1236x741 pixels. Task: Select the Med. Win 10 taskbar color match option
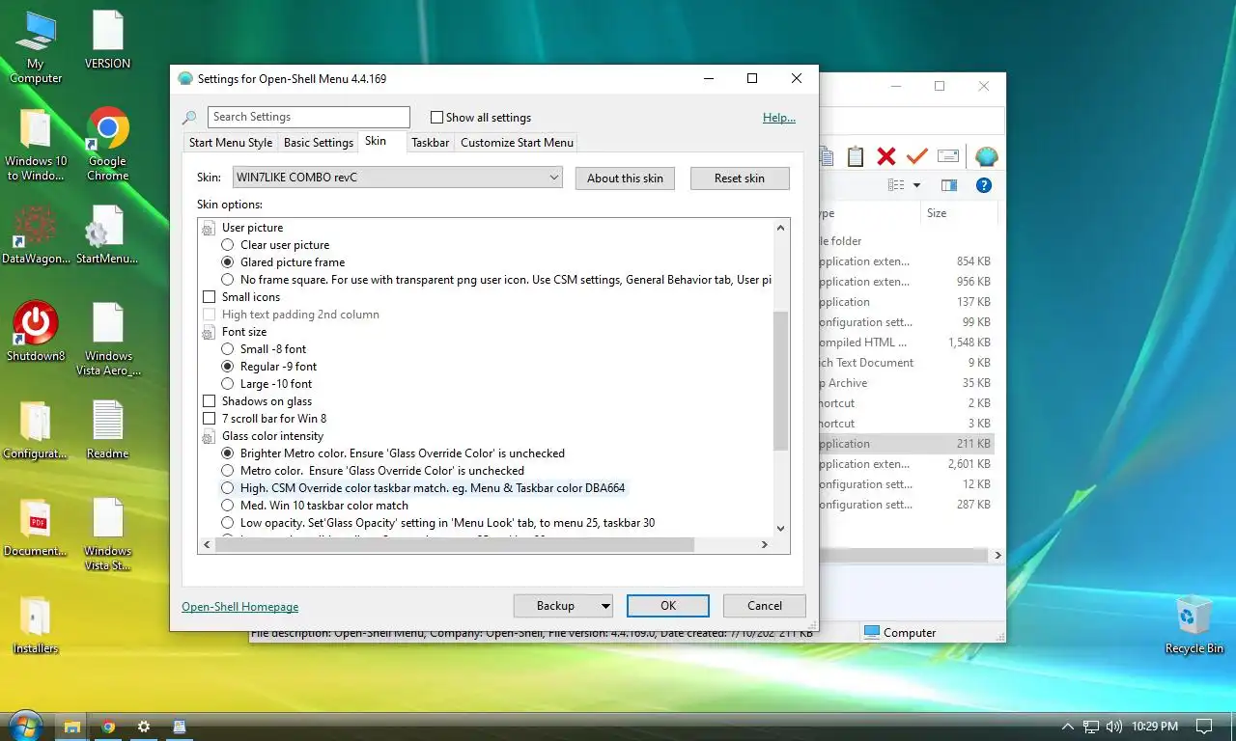click(228, 506)
